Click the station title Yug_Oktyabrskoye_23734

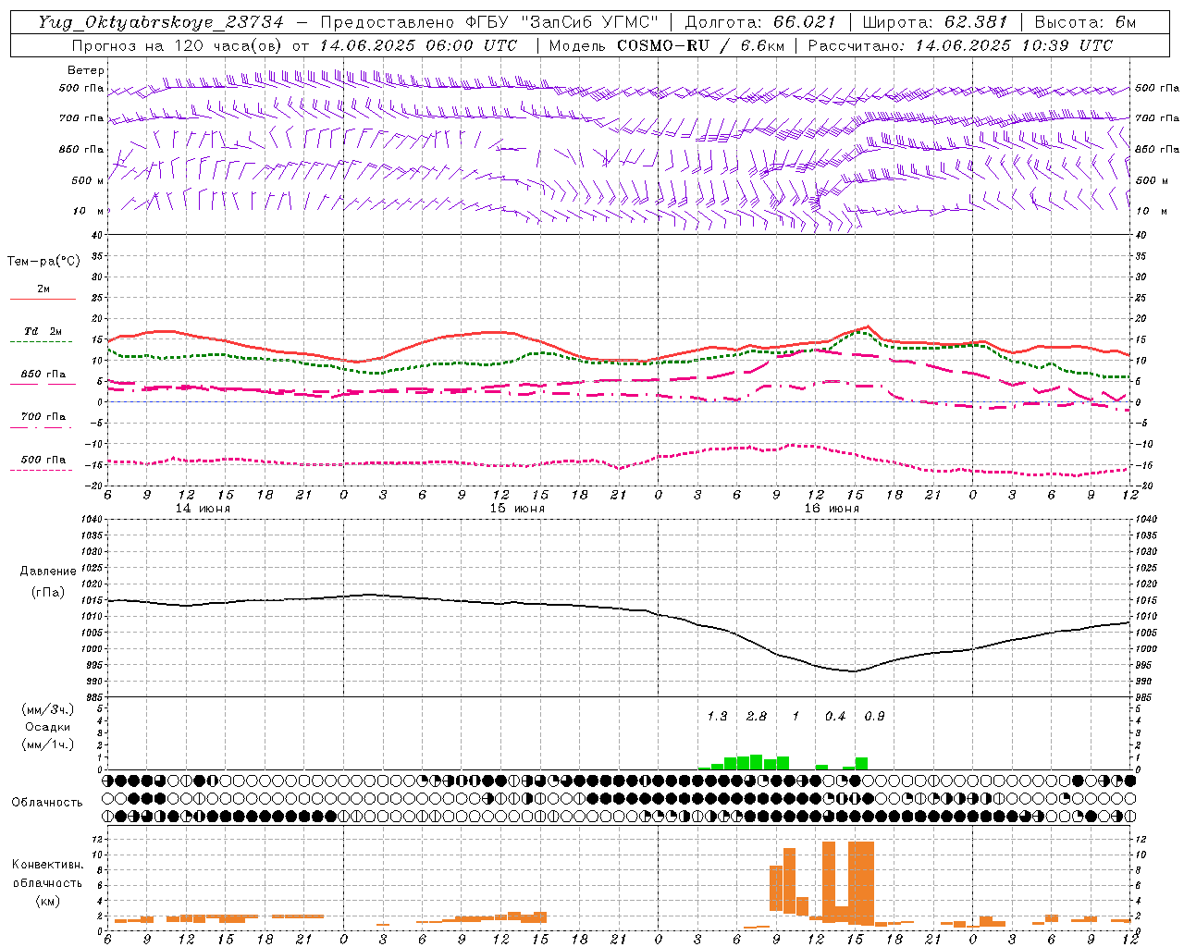coord(161,22)
